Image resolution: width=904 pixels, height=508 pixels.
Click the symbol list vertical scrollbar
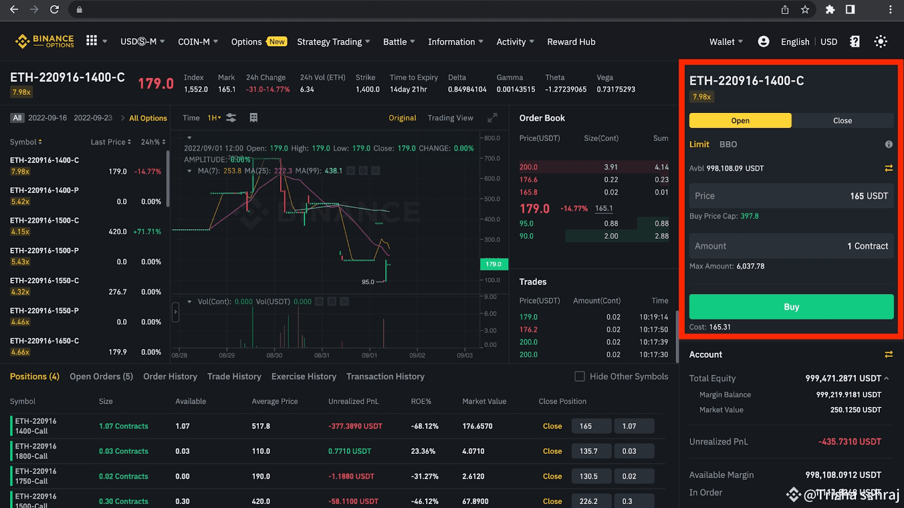coord(168,181)
